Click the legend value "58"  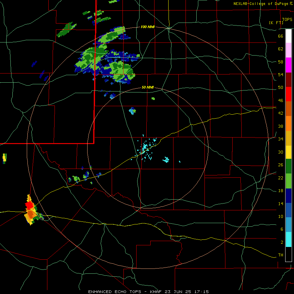click(281, 62)
